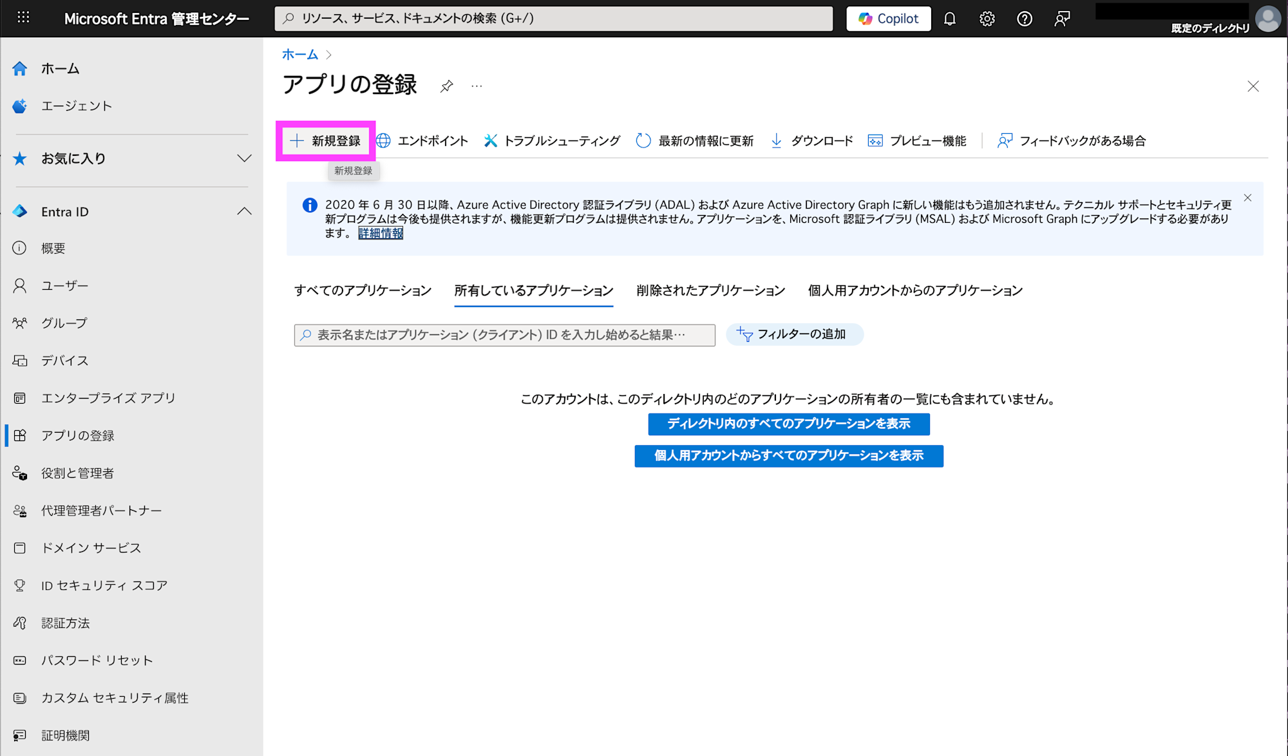
Task: Click the feedback person icon in header
Action: click(x=1061, y=19)
